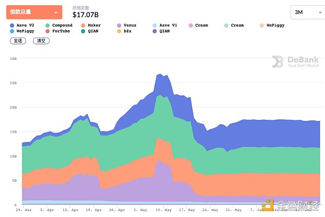Click the teal QIAN legend dot
Screen dimensions: 325x217
coord(83,31)
